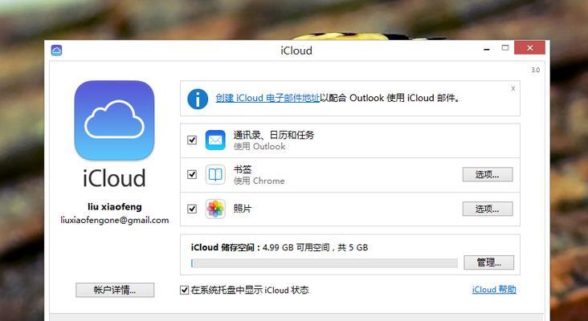Screen dimensions: 588x321
Task: Open 帐户详情... account details
Action: click(x=115, y=290)
